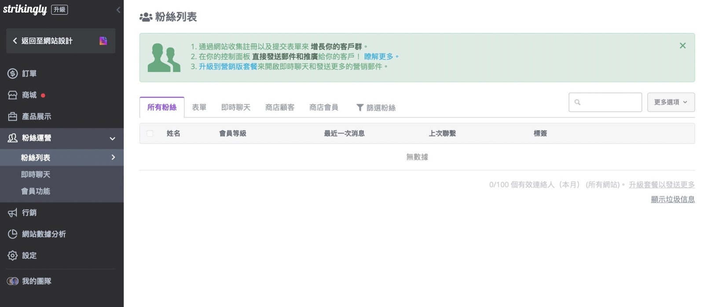
Task: Click the 顯示垃圾信息 link
Action: 672,199
